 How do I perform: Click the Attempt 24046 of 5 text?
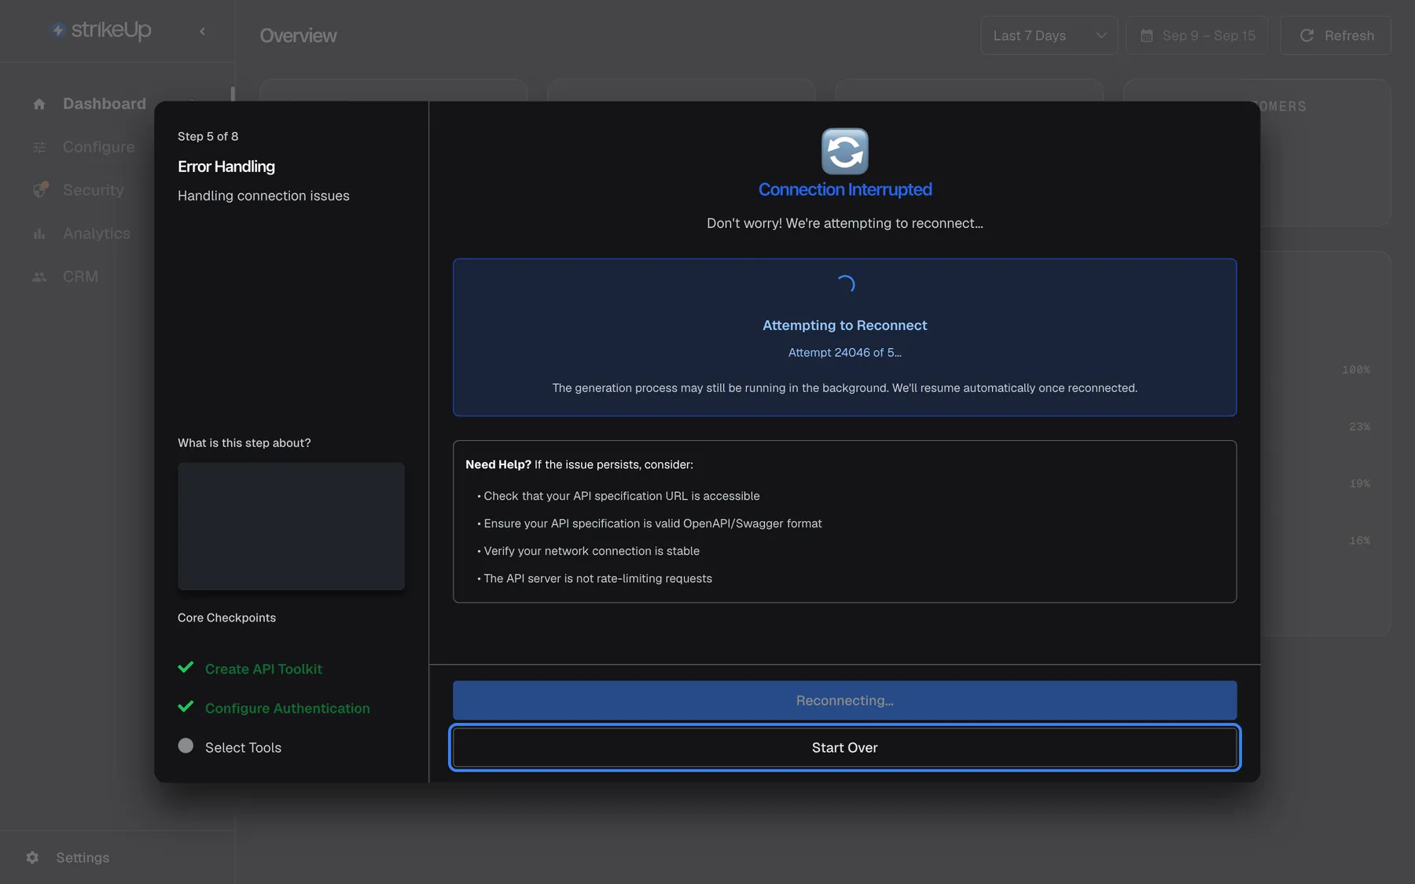point(845,352)
